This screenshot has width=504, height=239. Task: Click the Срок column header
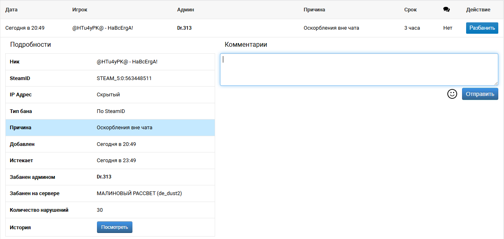410,10
